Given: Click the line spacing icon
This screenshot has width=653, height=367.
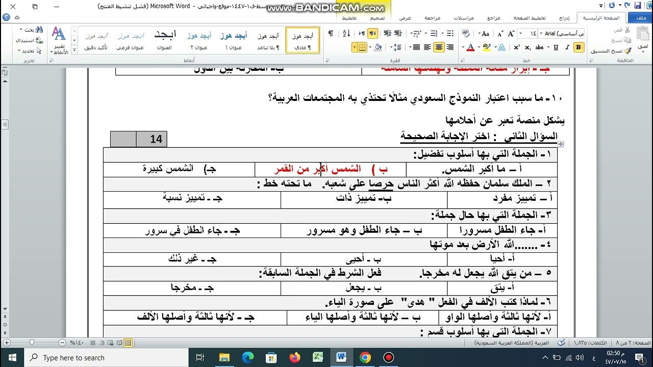Looking at the screenshot, I should 397,47.
